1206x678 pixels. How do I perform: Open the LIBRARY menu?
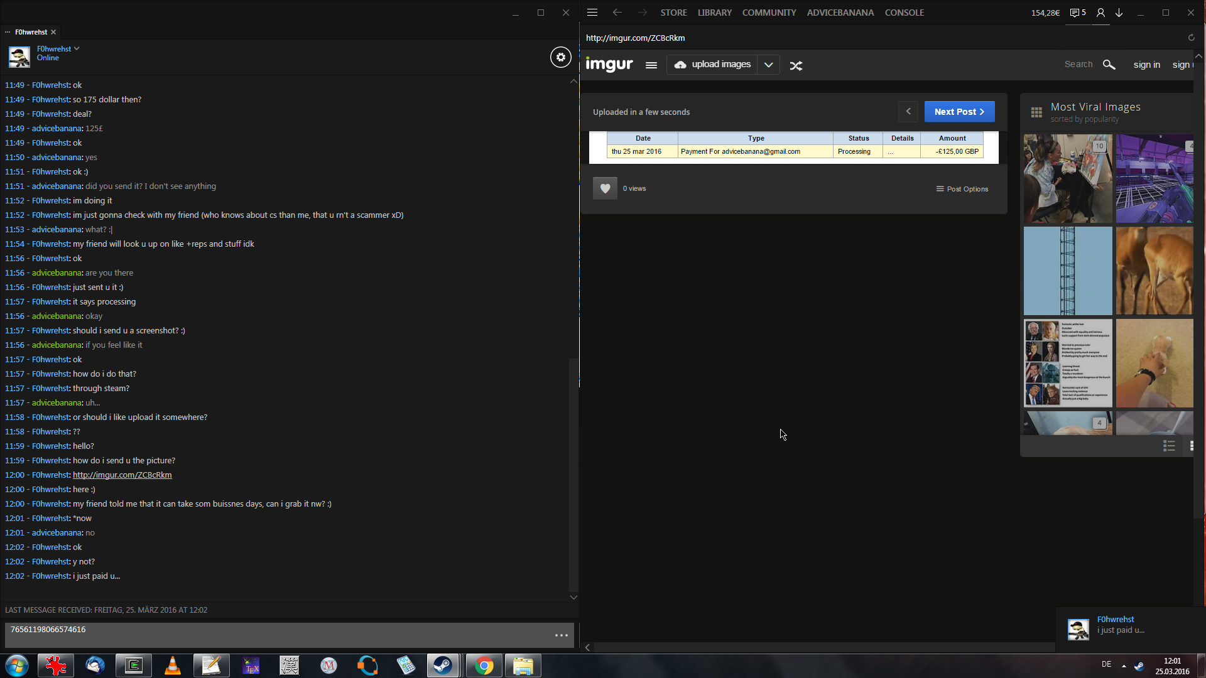pos(714,13)
